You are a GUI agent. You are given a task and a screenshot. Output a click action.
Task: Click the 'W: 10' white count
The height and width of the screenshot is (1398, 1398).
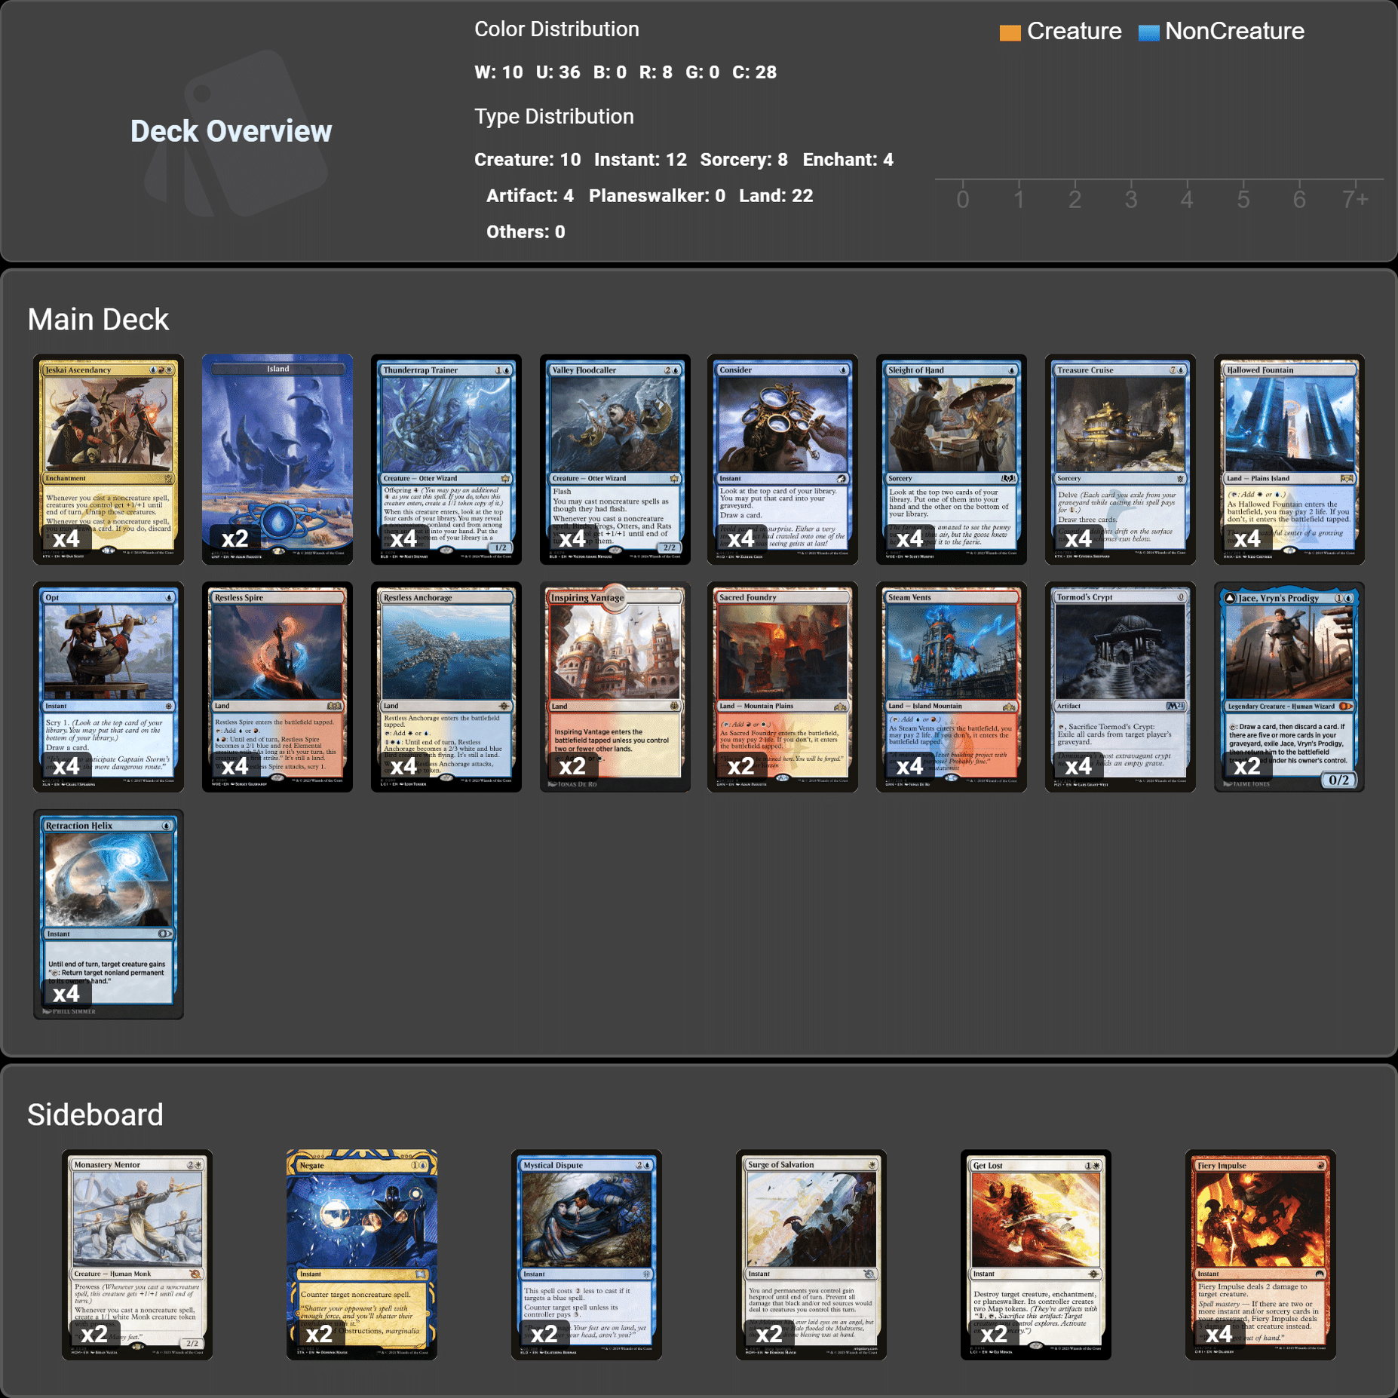[498, 72]
